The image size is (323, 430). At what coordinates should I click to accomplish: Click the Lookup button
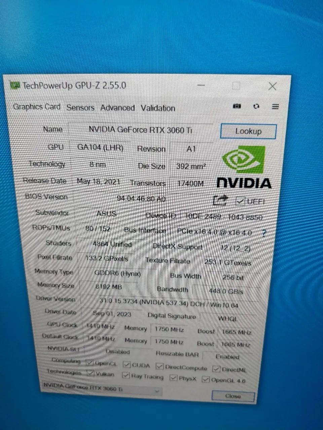pyautogui.click(x=248, y=131)
